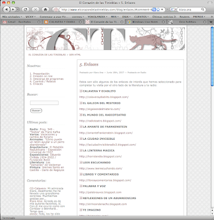Go forward with the Forward arrow
Screen dimensions: 214x220
pos(13,9)
